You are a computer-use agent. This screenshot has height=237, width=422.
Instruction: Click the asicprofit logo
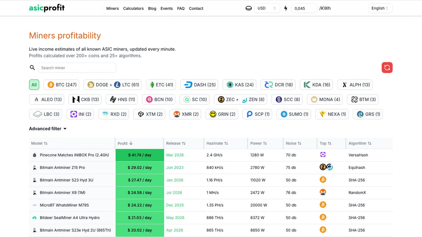(x=47, y=8)
